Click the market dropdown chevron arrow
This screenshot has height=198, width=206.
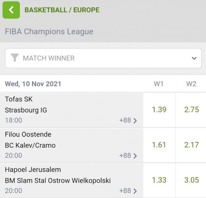[x=194, y=58]
